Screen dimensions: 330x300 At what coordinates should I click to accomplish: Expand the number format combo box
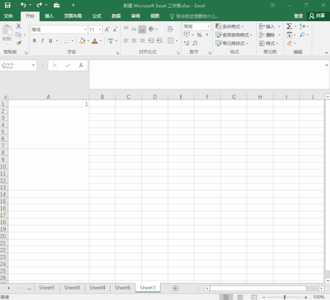209,26
